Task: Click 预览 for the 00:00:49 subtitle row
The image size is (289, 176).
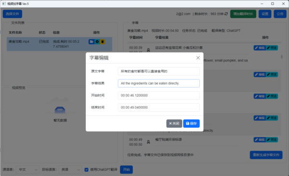Action: [272, 140]
